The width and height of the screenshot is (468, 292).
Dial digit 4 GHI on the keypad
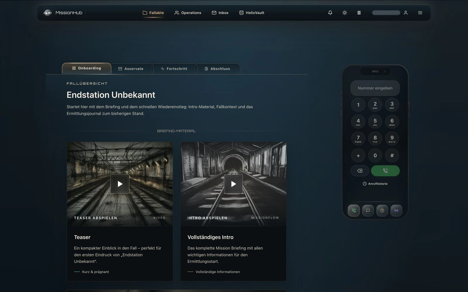(x=358, y=121)
